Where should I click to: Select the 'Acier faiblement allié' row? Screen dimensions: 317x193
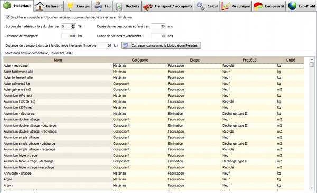(154, 72)
